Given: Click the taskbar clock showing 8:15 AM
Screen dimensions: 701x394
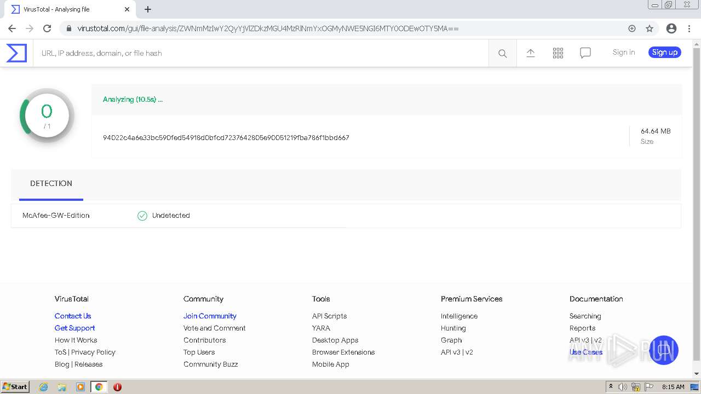Looking at the screenshot, I should (673, 387).
